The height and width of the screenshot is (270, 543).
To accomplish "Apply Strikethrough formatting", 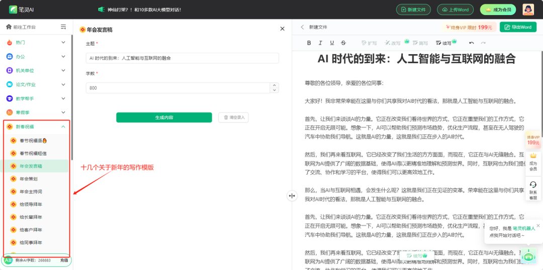I will click(343, 43).
